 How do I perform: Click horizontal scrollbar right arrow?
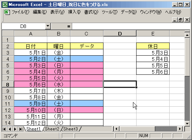click(180, 129)
